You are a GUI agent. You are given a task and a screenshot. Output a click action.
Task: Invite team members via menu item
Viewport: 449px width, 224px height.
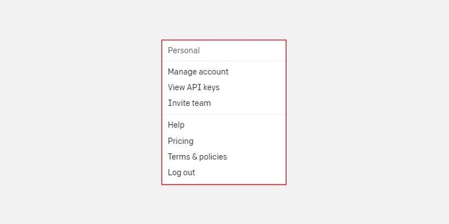tap(189, 103)
